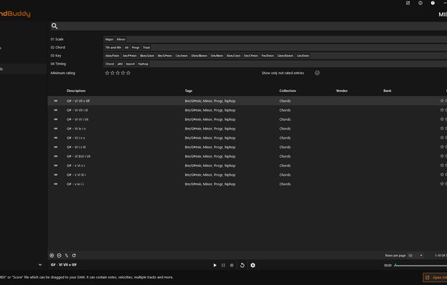447x285 pixels.
Task: Select the G# - VI i v v entry
Action: [76, 138]
